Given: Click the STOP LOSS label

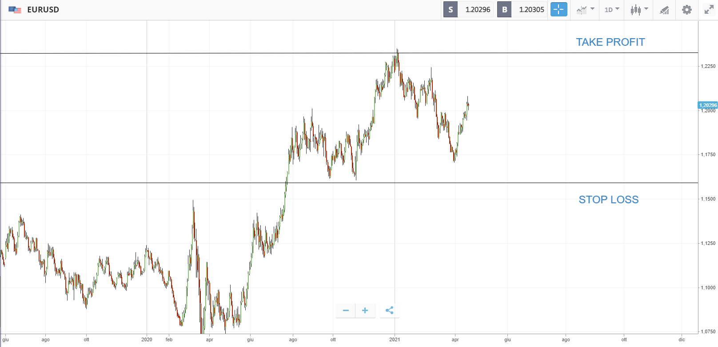Looking at the screenshot, I should click(x=609, y=200).
